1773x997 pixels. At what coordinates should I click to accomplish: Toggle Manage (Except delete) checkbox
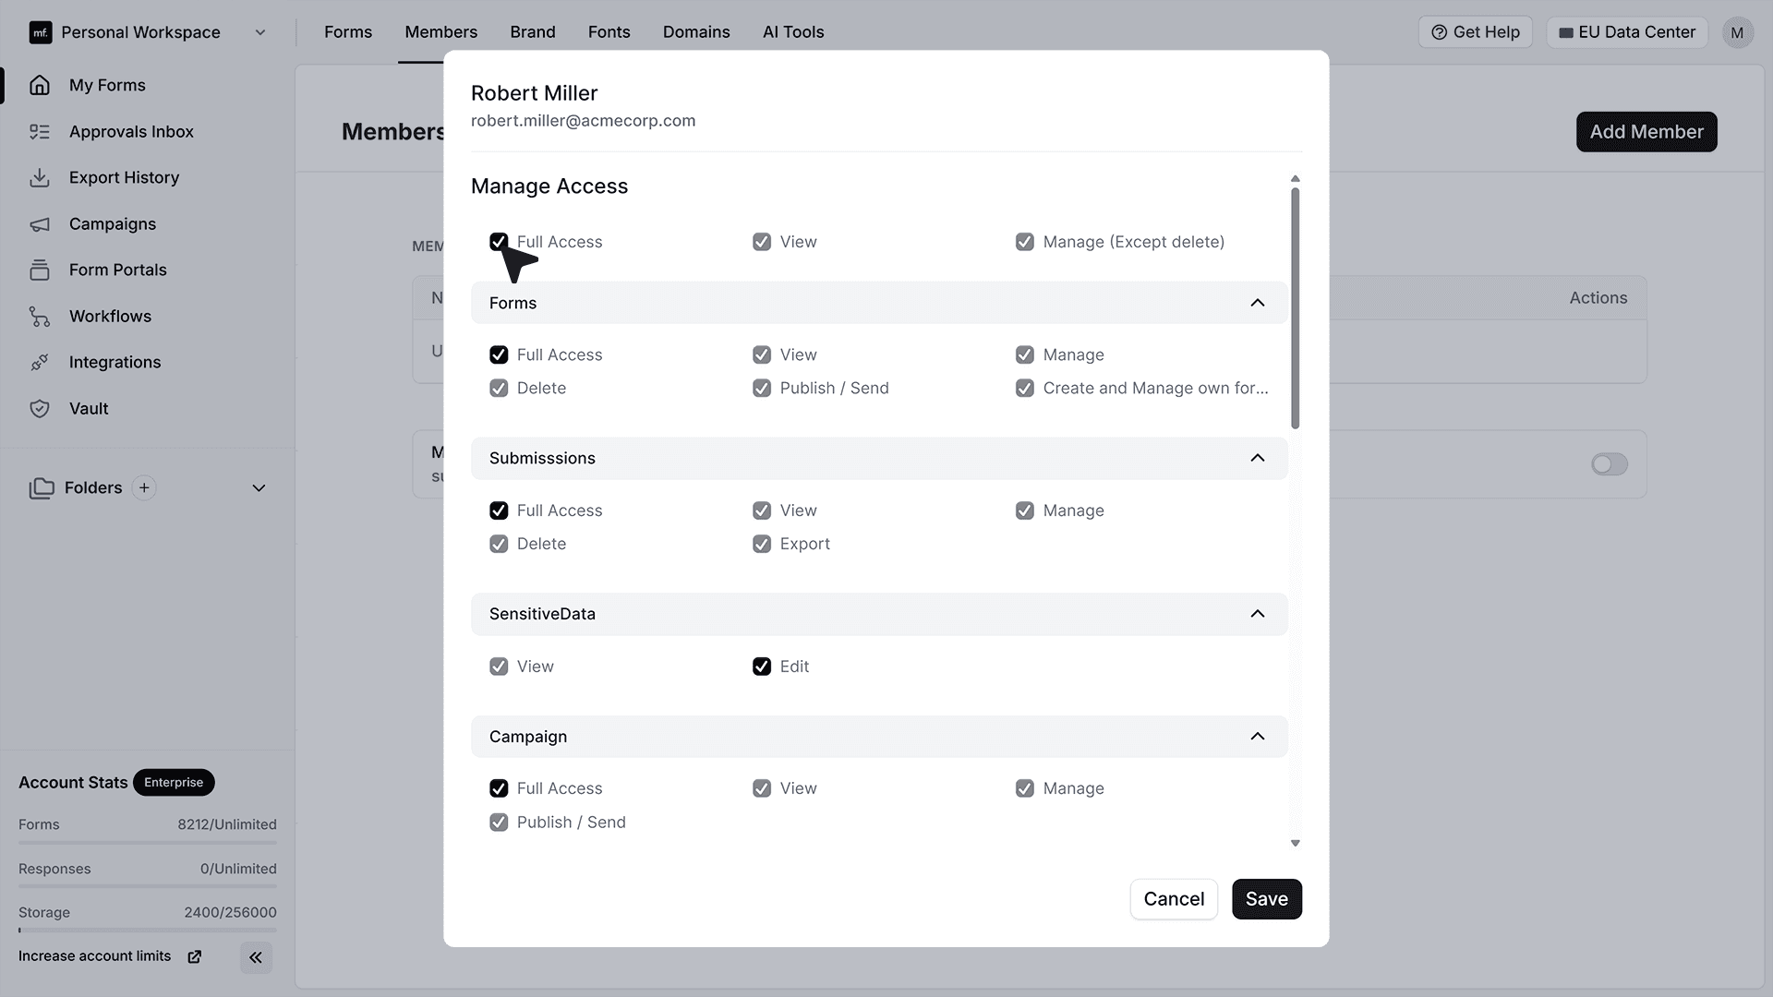pos(1025,242)
